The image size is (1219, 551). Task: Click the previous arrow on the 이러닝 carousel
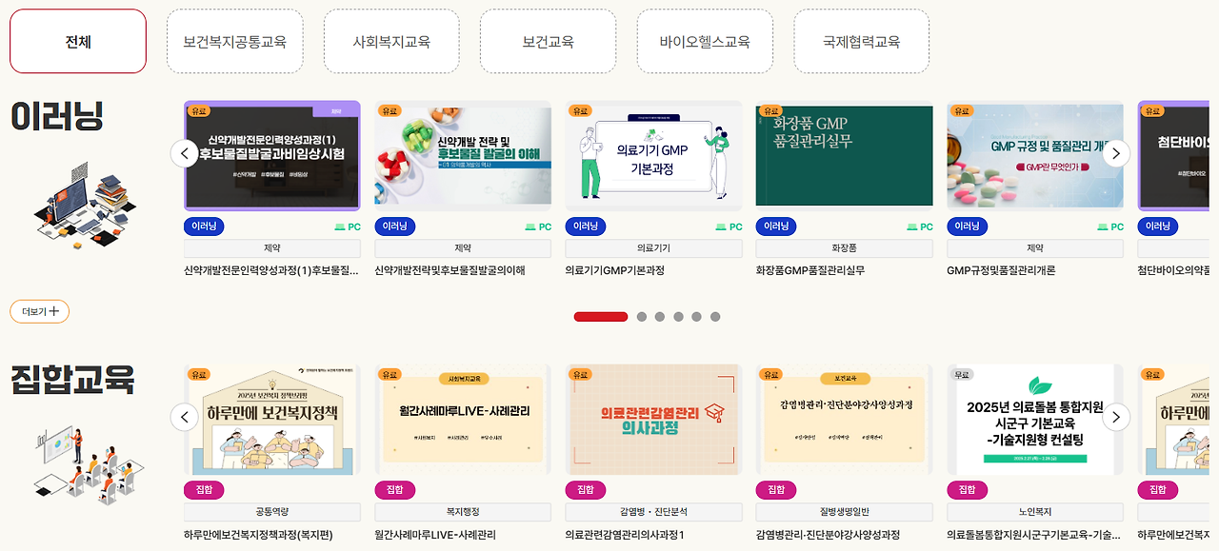tap(185, 153)
